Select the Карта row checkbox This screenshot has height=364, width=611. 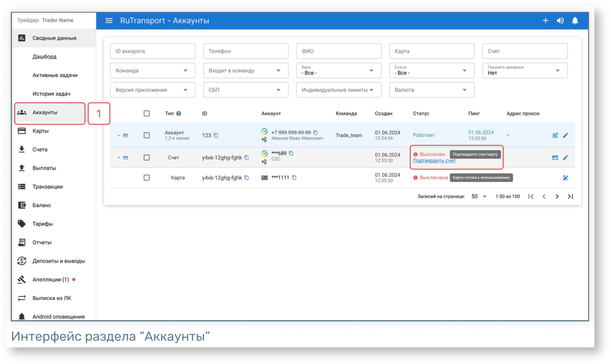tap(147, 178)
